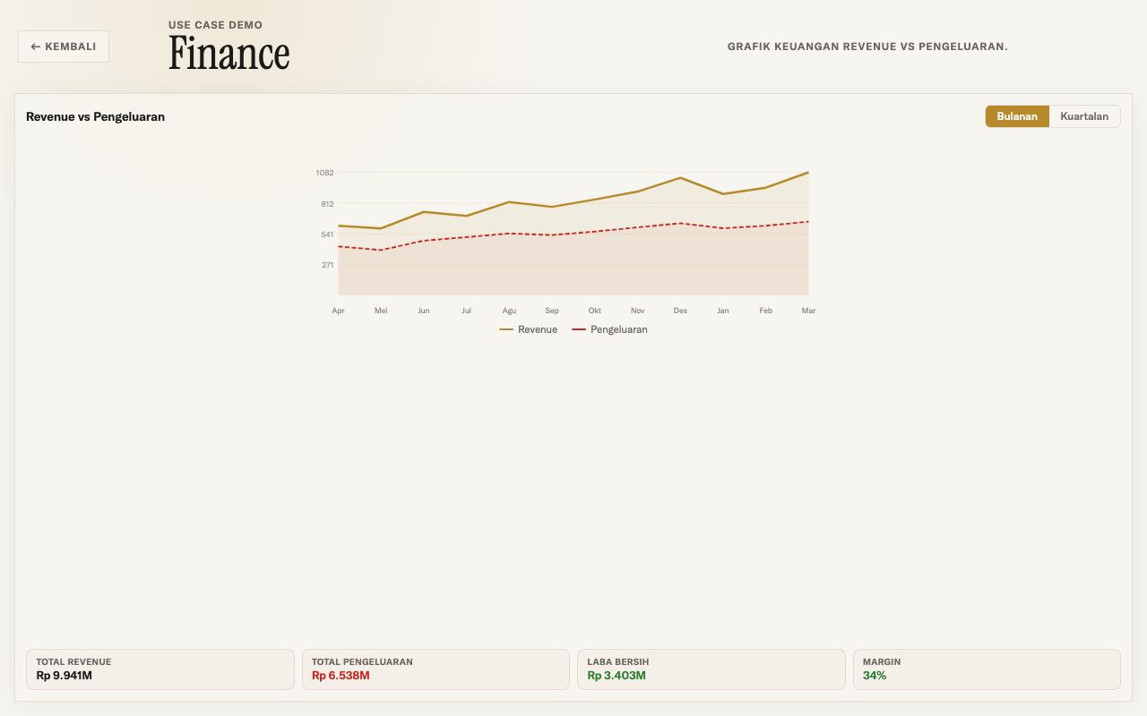Open the Total Revenue card
The image size is (1147, 716).
coord(160,669)
